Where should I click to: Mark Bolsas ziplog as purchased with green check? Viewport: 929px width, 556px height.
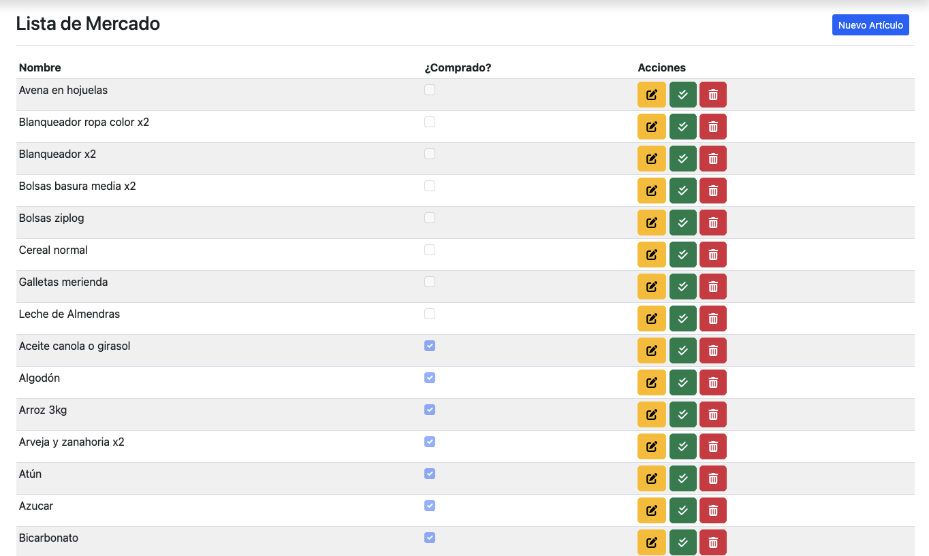[x=682, y=223]
